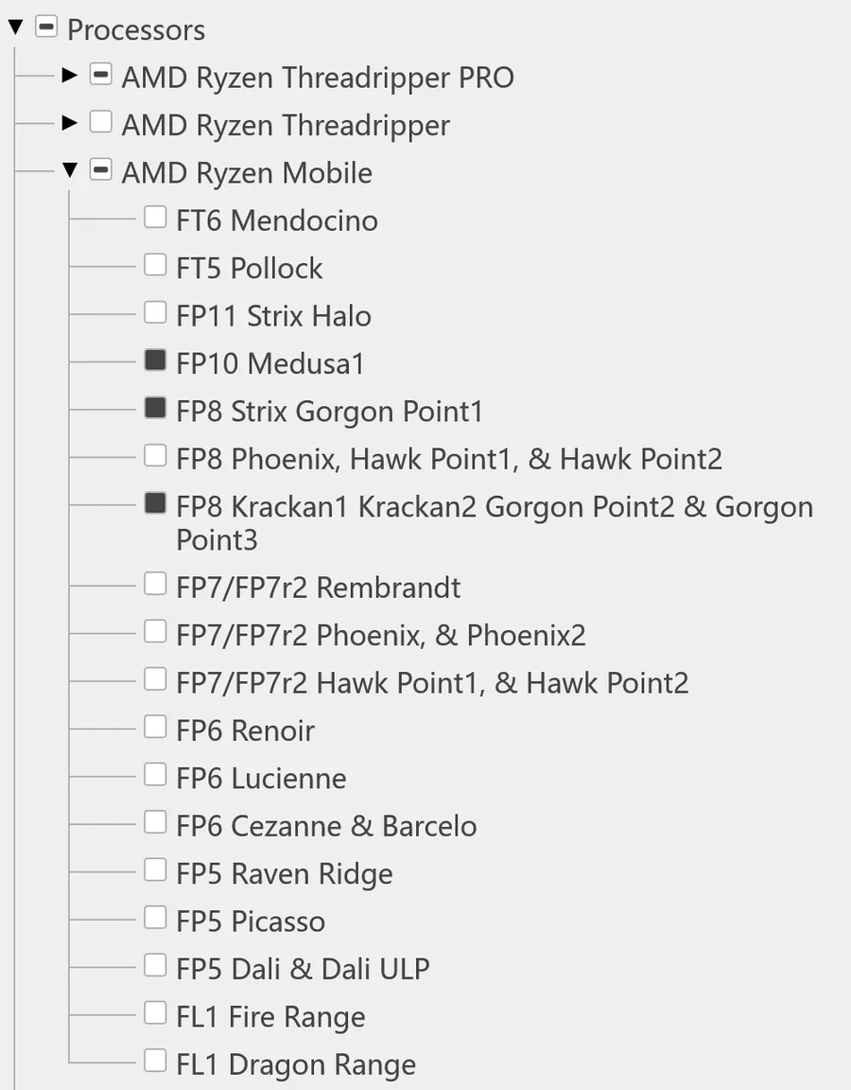The height and width of the screenshot is (1090, 851).
Task: Select the FL1 Dragon Range entry
Action: point(294,1064)
